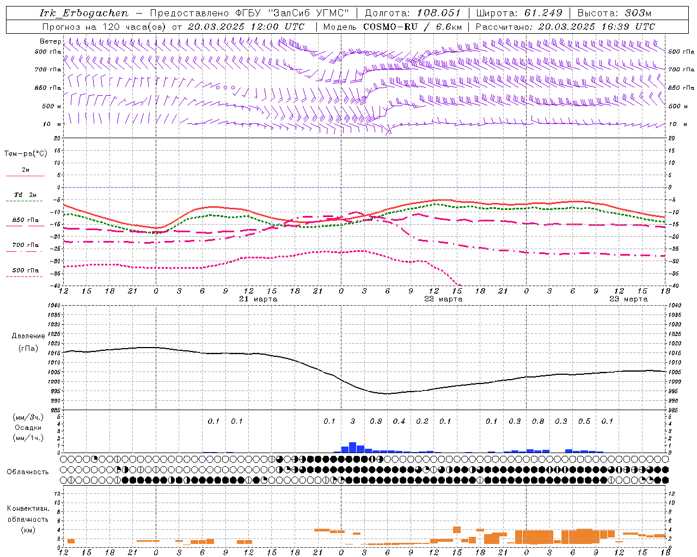The height and width of the screenshot is (557, 697).
Task: Click the Осадки precipitation label
Action: 28,428
